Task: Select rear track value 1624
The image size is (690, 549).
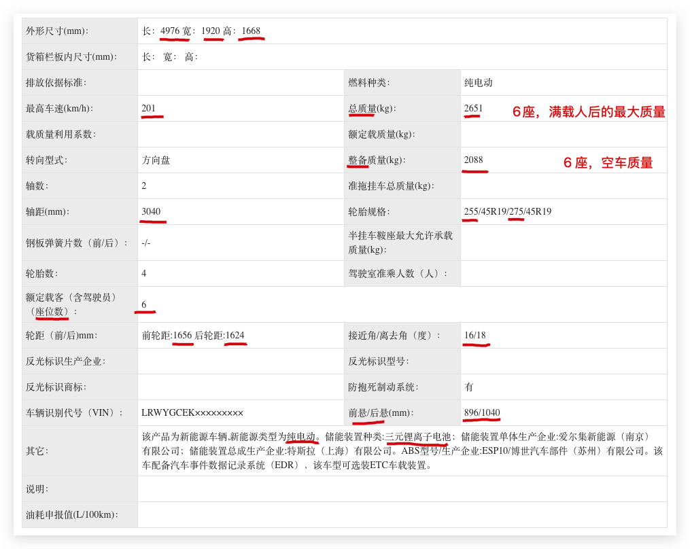Action: 235,335
